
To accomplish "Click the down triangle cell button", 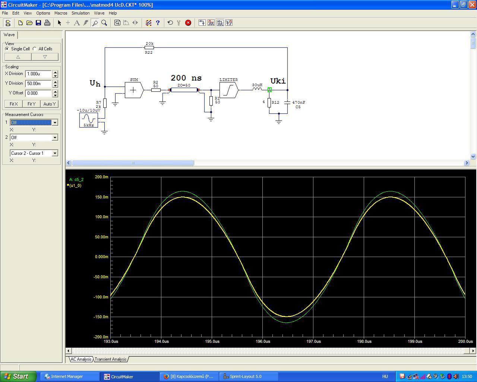I will (x=45, y=57).
